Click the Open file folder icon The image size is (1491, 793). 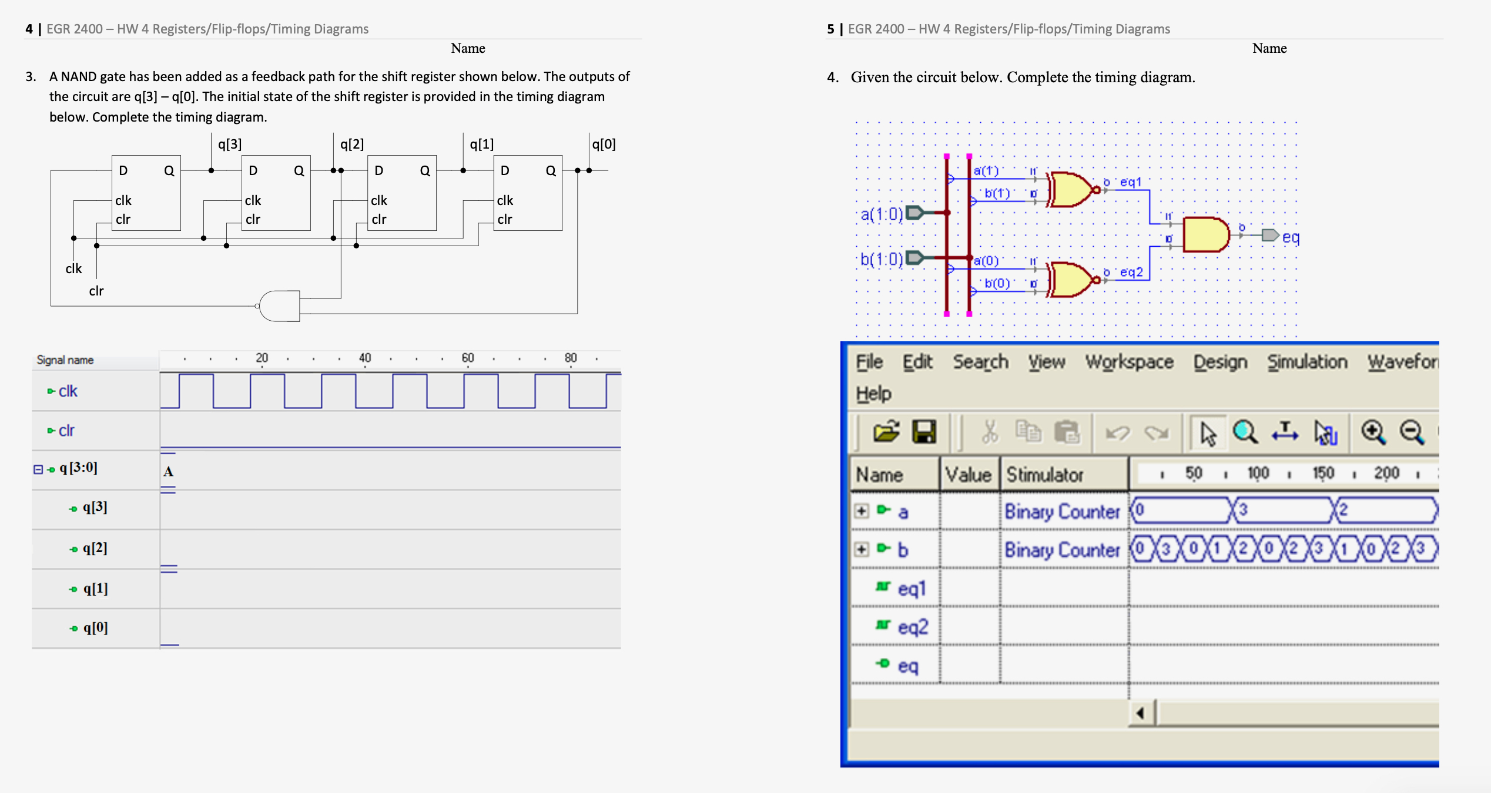coord(886,432)
